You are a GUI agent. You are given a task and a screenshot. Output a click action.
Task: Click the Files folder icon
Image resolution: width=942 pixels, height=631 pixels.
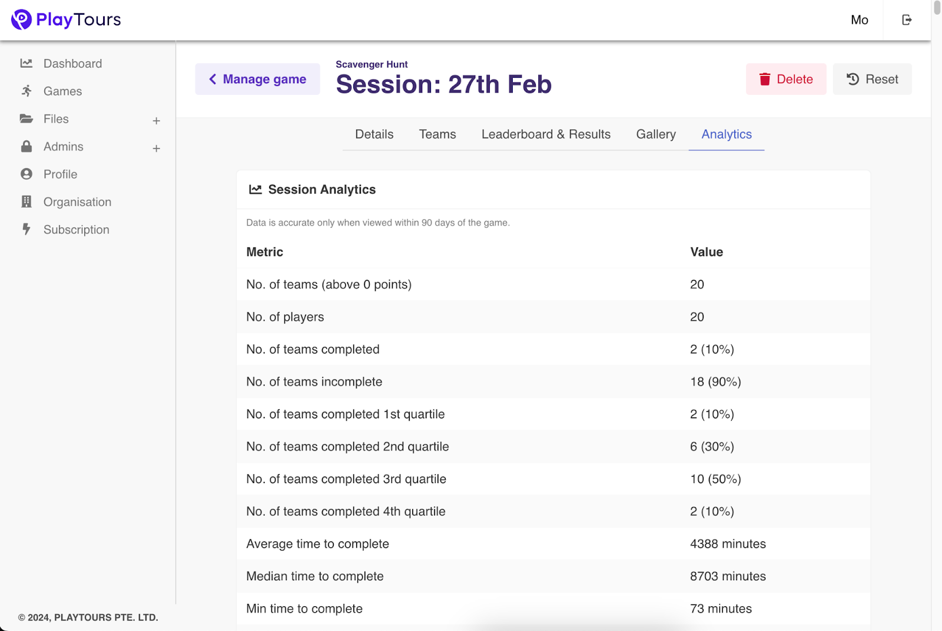coord(26,118)
